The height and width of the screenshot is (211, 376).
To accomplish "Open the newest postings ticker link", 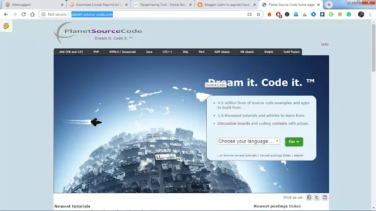I will click(276, 155).
